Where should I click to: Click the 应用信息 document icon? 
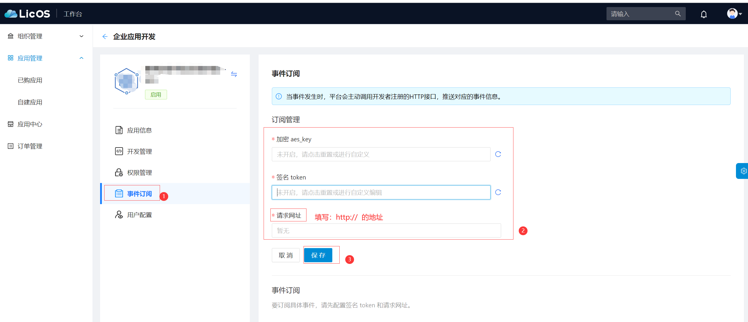119,130
